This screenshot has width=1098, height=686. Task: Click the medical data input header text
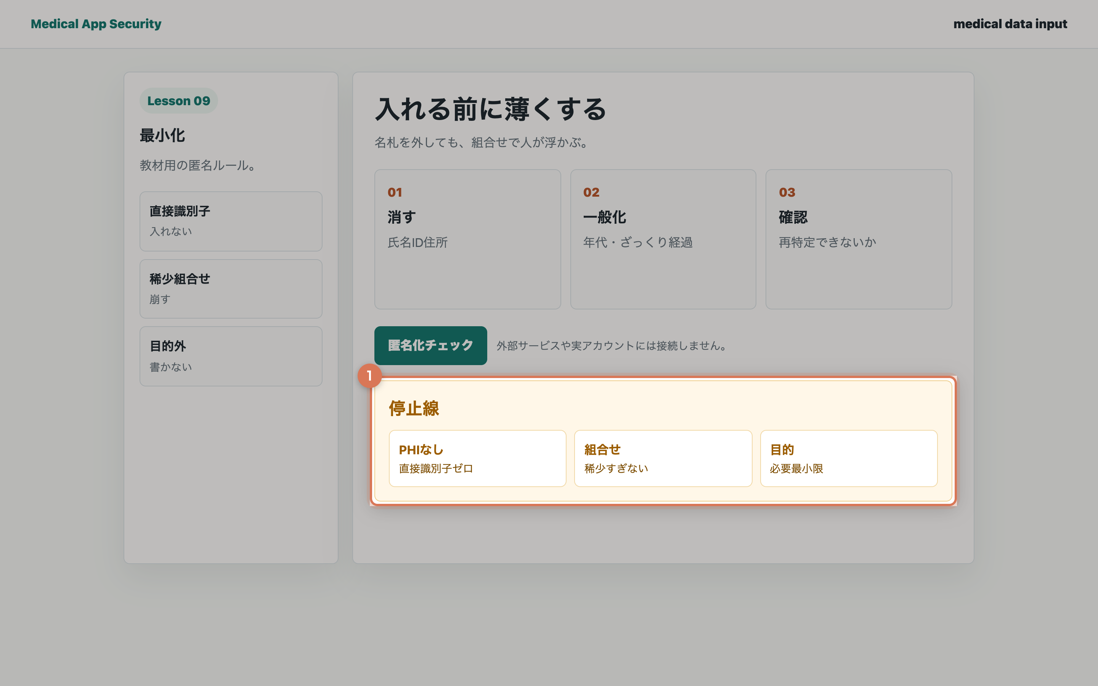(x=1010, y=24)
